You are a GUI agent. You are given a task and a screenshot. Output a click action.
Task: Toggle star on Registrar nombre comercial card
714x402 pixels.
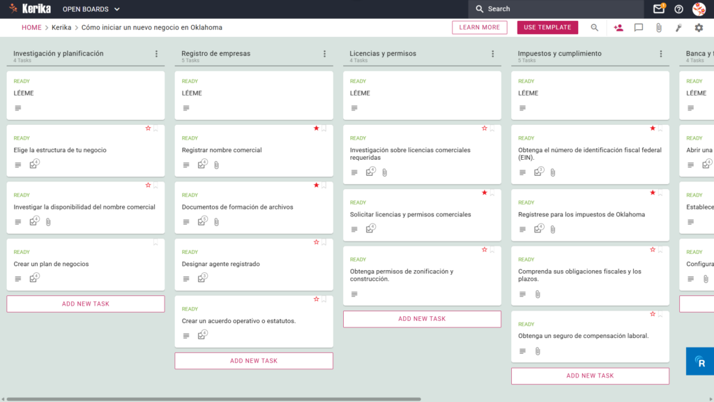pos(316,128)
